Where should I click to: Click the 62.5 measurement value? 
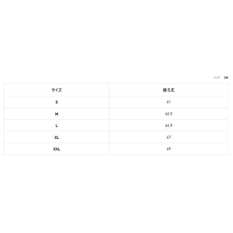[x=169, y=114]
